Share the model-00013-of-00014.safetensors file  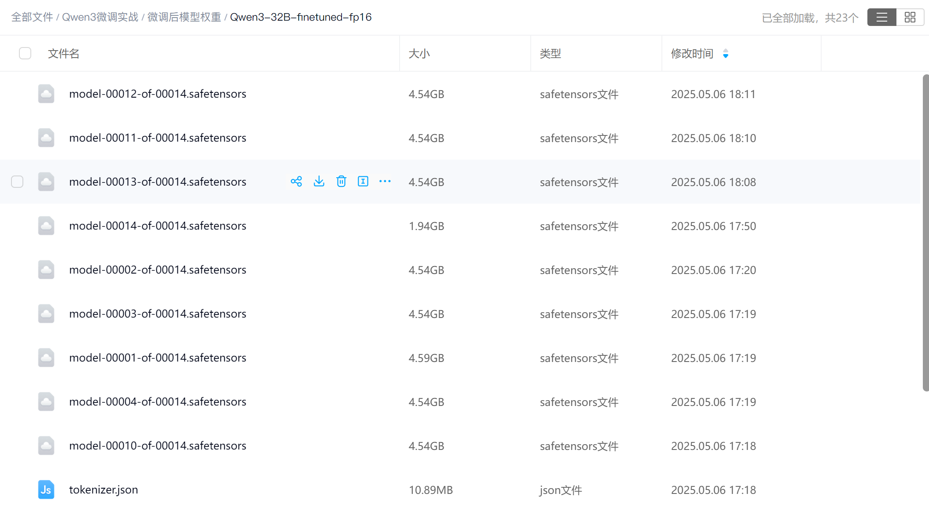(296, 182)
